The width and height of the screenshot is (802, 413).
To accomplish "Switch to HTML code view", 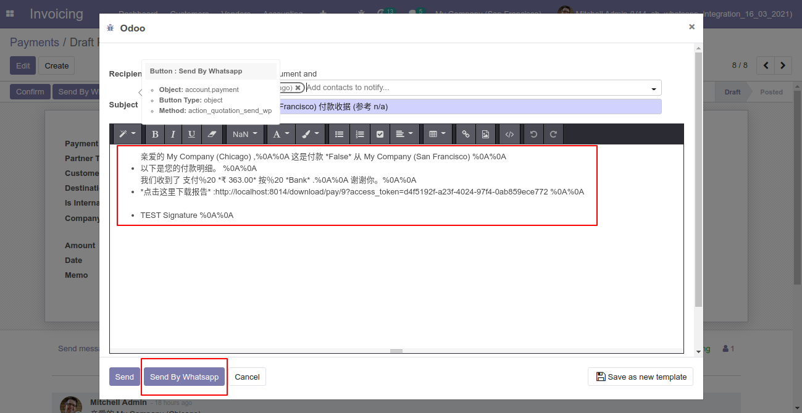I will pyautogui.click(x=509, y=134).
